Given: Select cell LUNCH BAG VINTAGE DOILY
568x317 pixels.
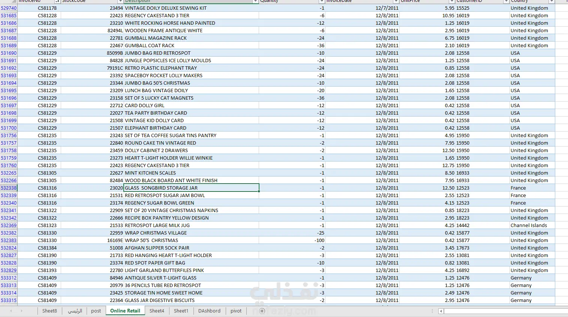Looking at the screenshot, I should (x=191, y=90).
